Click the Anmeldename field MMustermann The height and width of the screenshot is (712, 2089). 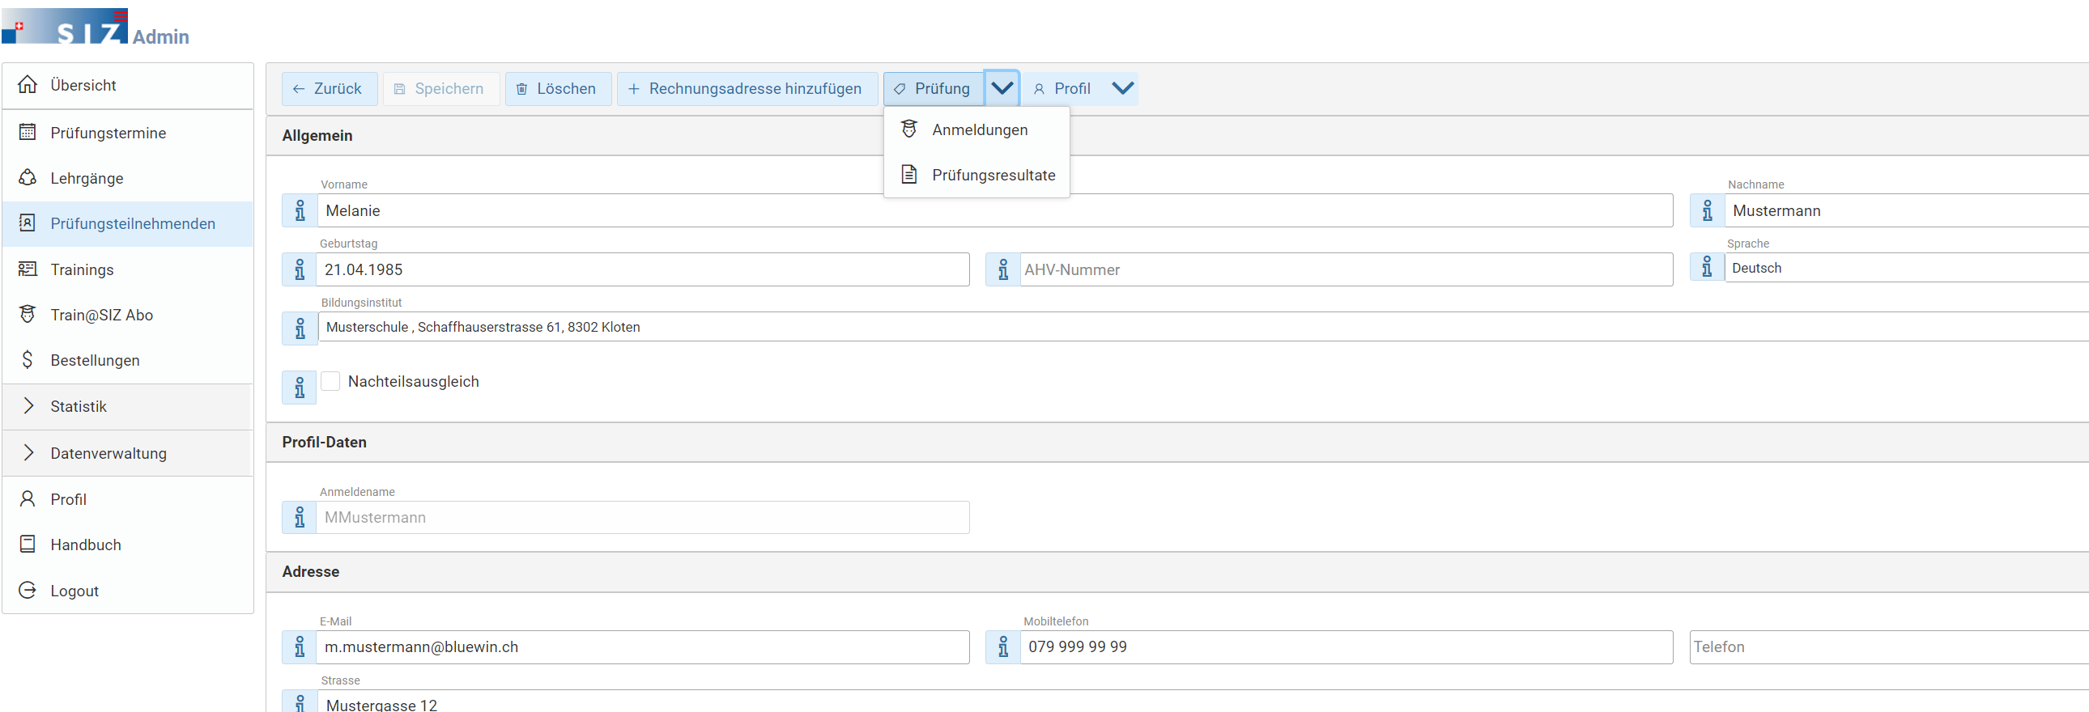click(643, 517)
